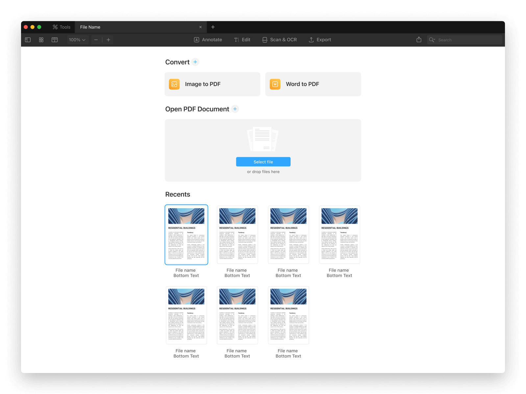The image size is (526, 394).
Task: Open the first highlighted recent document
Action: click(186, 234)
